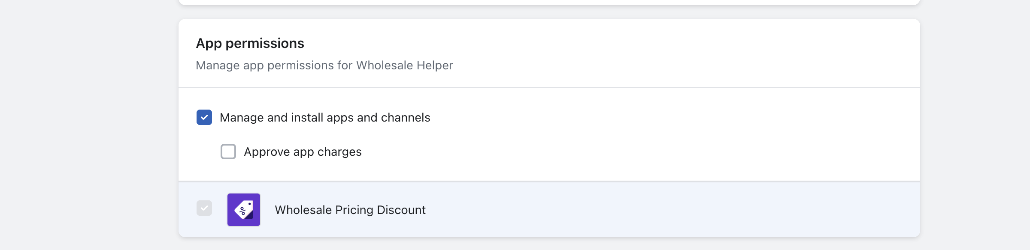Click the Manage app permissions for Wholesale Helper subtitle

coord(324,65)
